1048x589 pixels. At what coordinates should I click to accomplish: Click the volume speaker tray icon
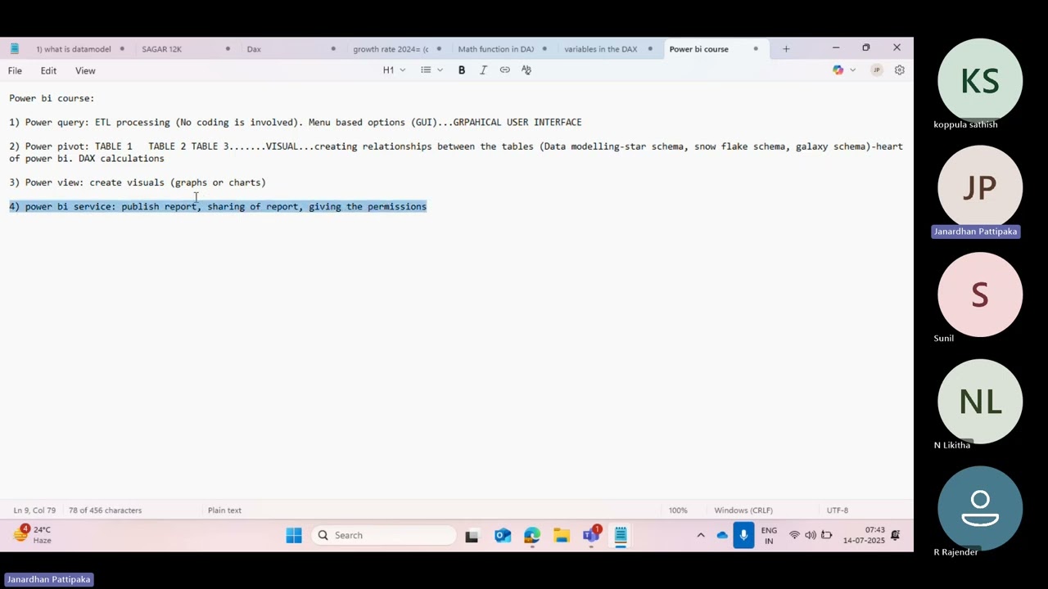coord(811,536)
